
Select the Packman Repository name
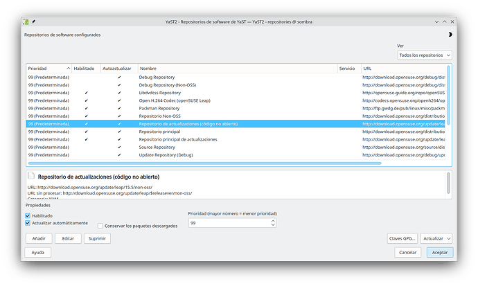pyautogui.click(x=159, y=108)
